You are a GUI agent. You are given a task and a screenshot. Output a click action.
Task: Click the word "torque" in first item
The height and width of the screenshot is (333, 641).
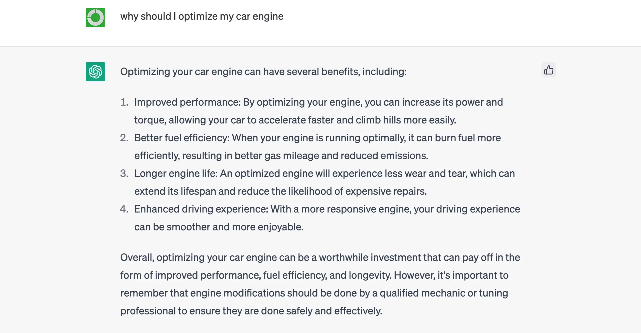[150, 120]
